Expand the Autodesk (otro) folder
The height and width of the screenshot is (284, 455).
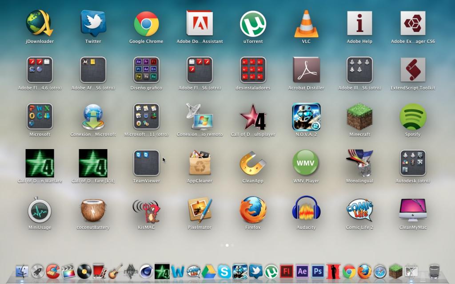point(413,163)
